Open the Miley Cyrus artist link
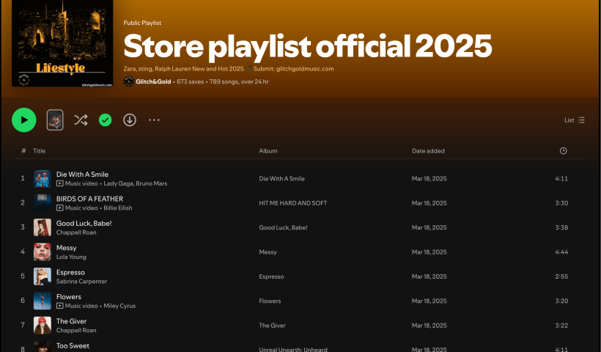Screen dimensions: 601x352 click(119, 306)
